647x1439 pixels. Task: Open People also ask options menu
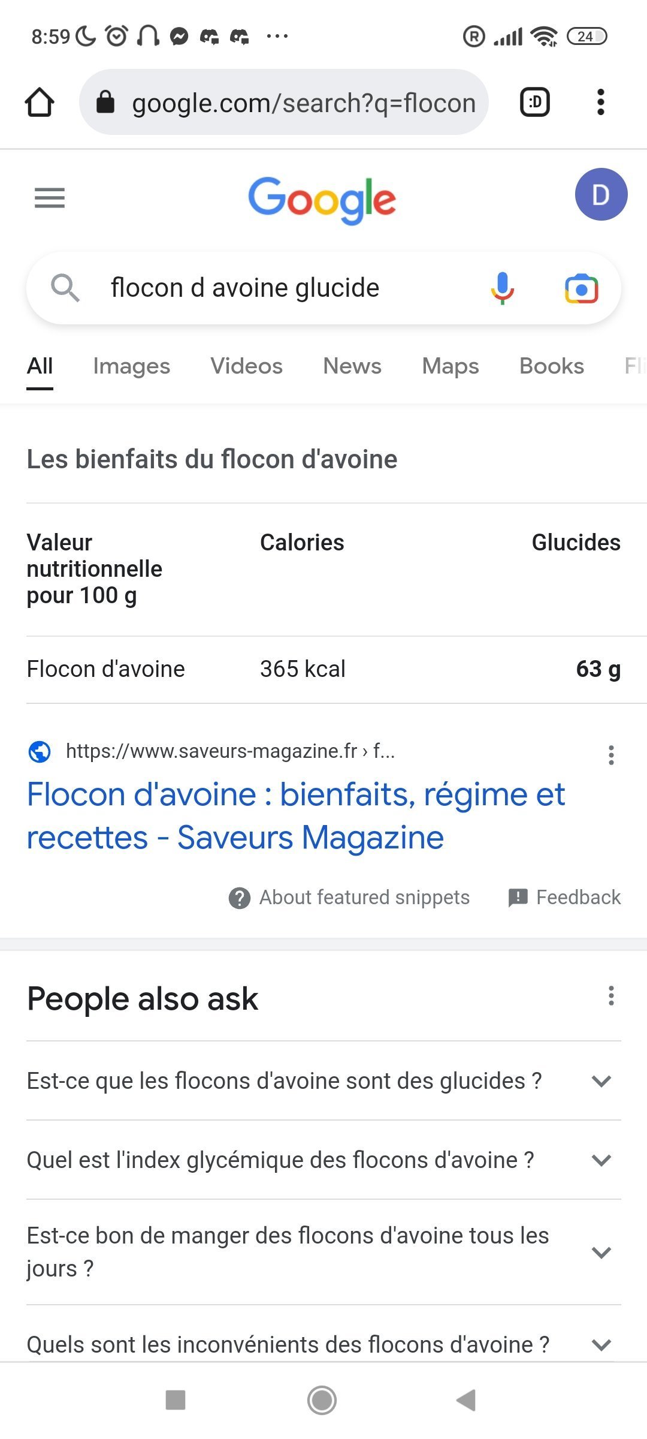[611, 996]
